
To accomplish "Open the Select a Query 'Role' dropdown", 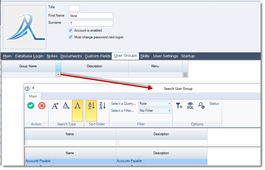I will [x=155, y=104].
